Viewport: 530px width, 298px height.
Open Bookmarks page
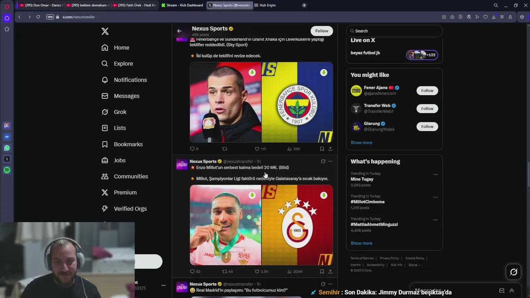point(122,144)
